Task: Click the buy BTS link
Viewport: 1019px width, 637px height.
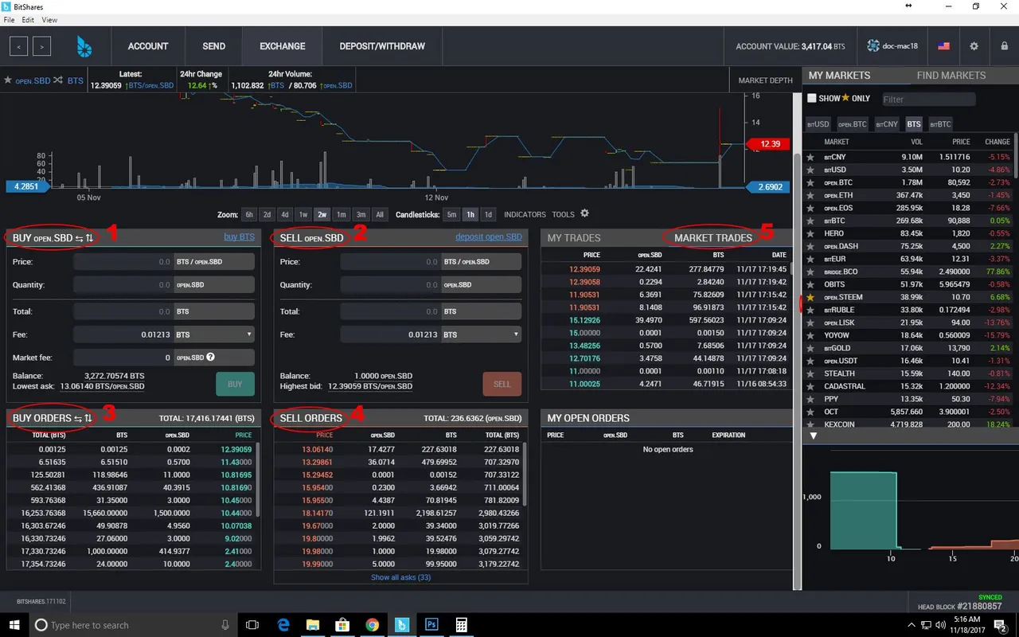Action: coord(239,237)
